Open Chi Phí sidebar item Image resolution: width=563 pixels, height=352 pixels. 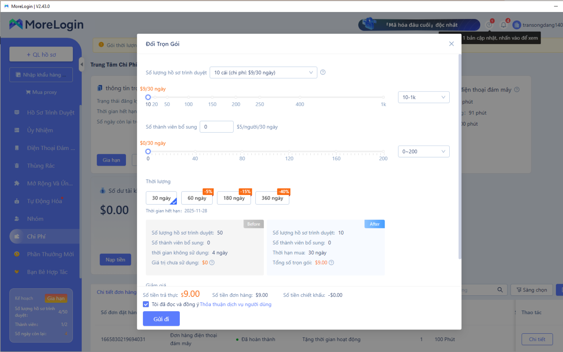tap(44, 237)
